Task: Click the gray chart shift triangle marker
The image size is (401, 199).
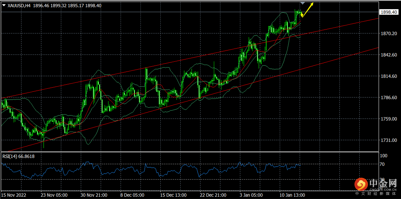Action: pos(302,3)
